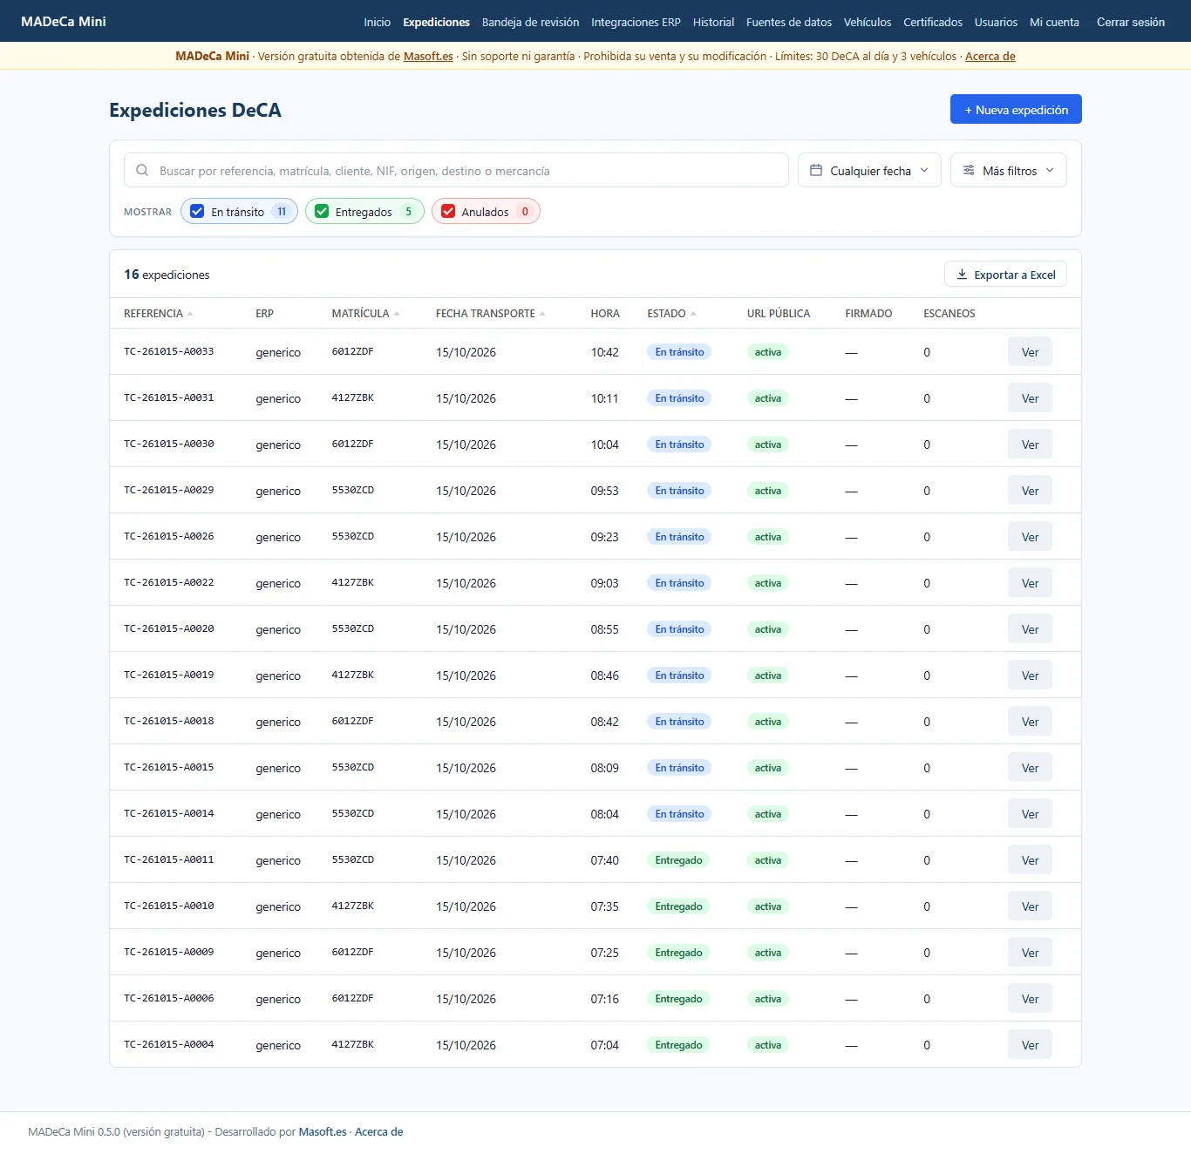This screenshot has width=1191, height=1154.
Task: Click En tránsito status badge for TC-261015-A0030
Action: 679,445
